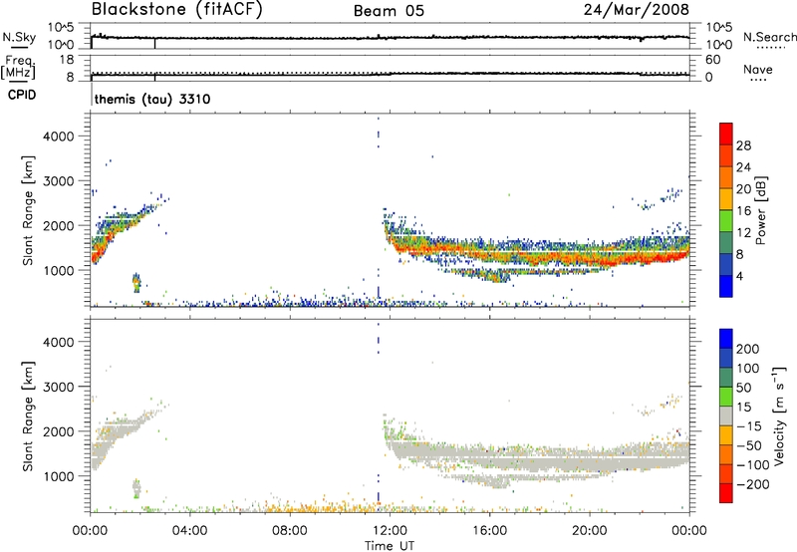Click the '50' velocity scale value

(743, 388)
